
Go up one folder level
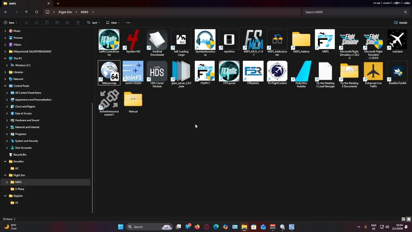coord(26,12)
